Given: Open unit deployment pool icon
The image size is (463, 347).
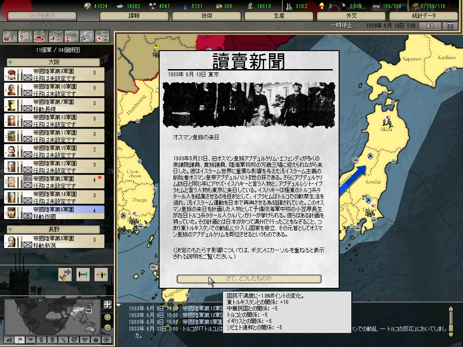Looking at the screenshot, I should click(102, 36).
